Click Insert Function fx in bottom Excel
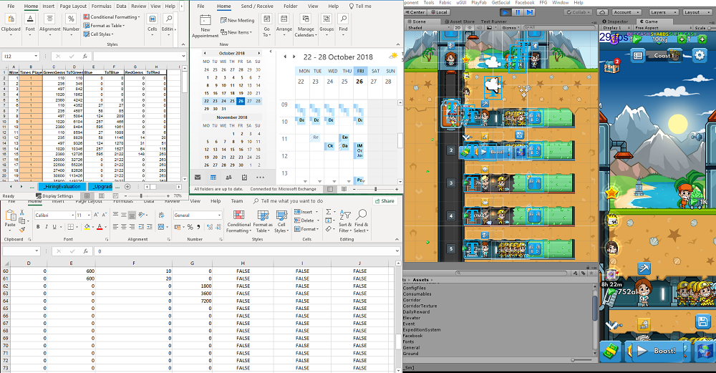 (x=85, y=251)
